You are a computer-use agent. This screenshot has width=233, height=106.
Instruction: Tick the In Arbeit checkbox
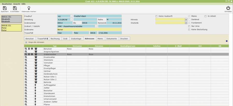click(206, 16)
